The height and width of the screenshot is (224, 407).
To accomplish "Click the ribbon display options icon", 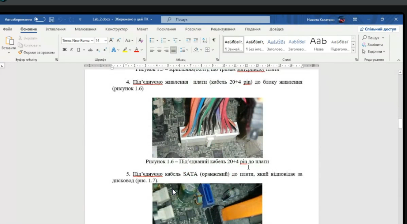I will coord(355,19).
